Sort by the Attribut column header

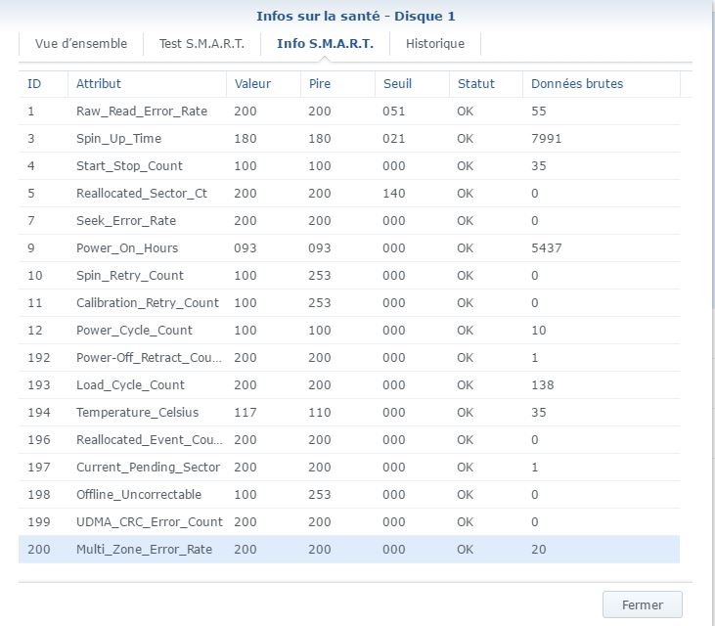pos(147,84)
